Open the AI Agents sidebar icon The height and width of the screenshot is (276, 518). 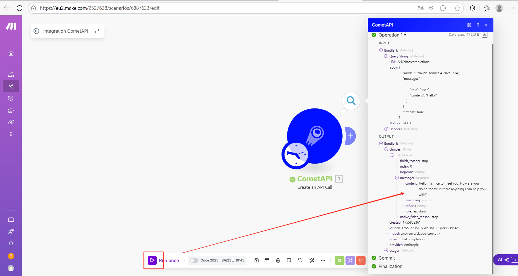click(11, 98)
